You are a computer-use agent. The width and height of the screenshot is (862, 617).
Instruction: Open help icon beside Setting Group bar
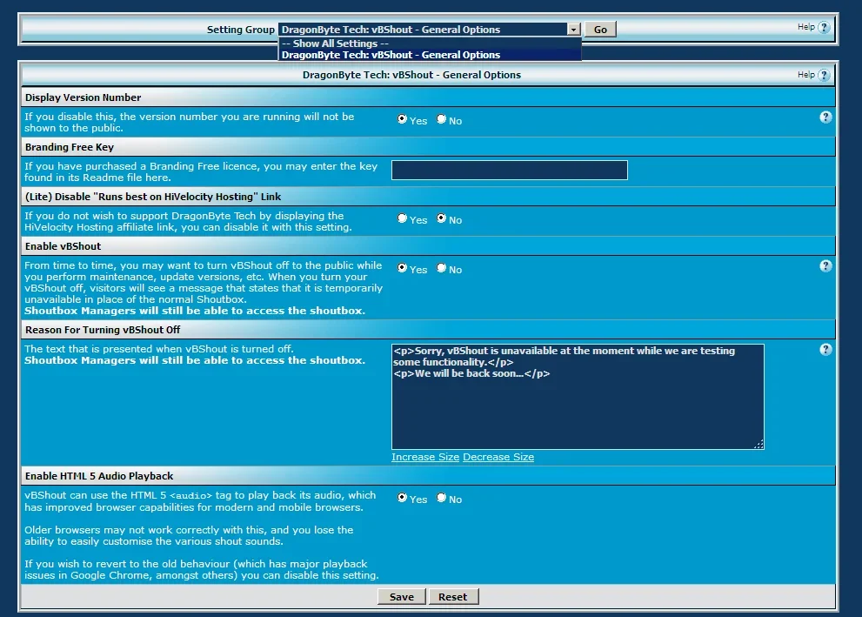click(824, 28)
